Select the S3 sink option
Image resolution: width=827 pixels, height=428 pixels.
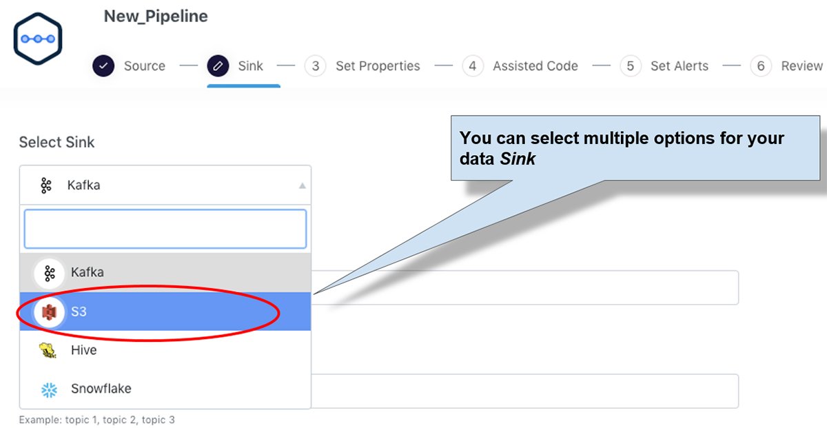[79, 312]
